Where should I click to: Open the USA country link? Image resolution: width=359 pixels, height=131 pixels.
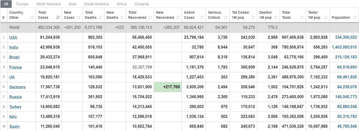[13, 37]
